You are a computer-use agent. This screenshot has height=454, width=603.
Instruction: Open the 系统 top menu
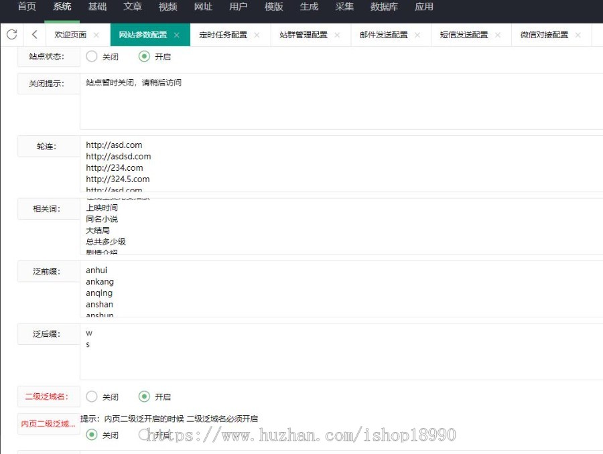(x=62, y=7)
